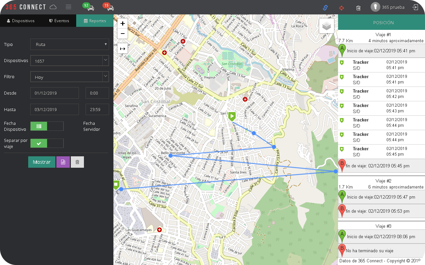The image size is (425, 265).
Task: Open the trash icon in the top bar
Action: (358, 8)
